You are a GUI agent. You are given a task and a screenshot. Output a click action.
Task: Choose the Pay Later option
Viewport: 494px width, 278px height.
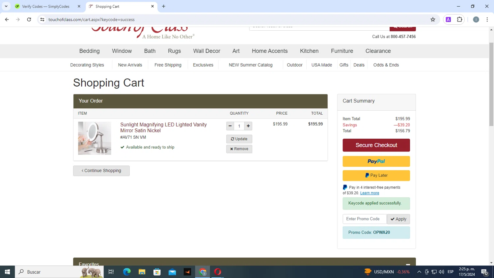(376, 176)
